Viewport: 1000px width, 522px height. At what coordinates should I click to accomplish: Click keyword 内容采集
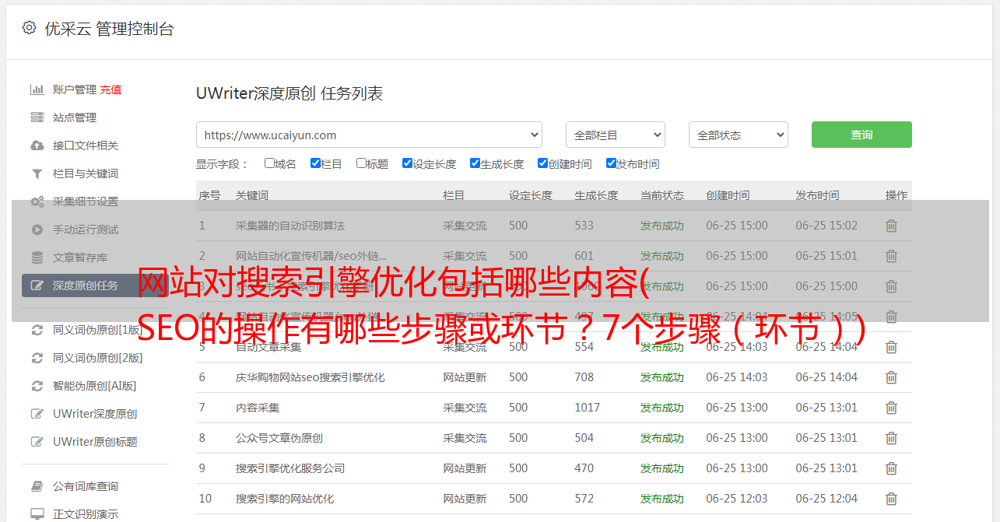click(x=258, y=408)
